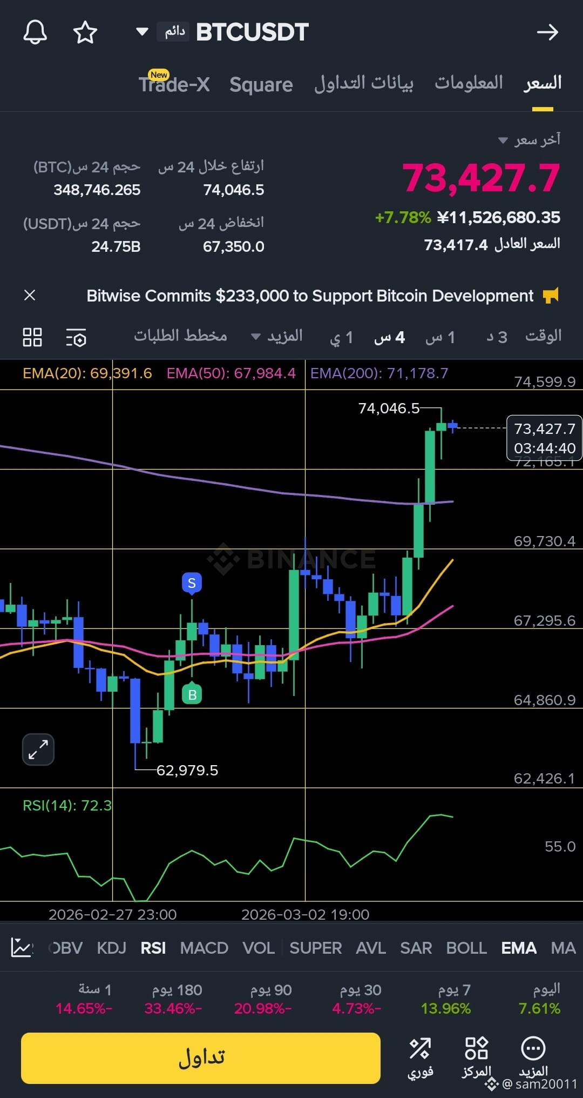Screen dimensions: 583x1098
Task: Tap the RSI(14) value label
Action: pyautogui.click(x=67, y=806)
